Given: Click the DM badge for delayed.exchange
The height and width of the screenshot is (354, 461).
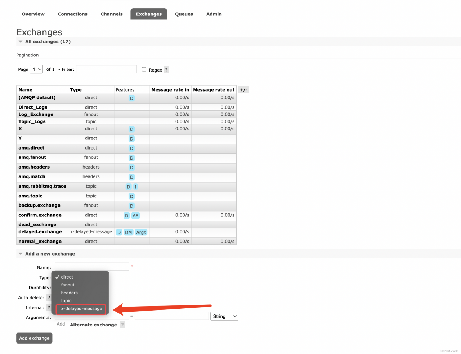Looking at the screenshot, I should [x=129, y=233].
